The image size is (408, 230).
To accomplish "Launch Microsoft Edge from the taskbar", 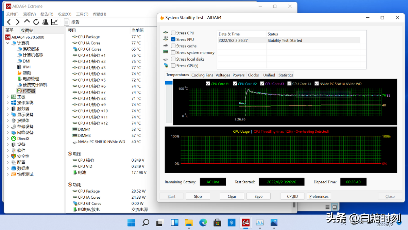I will 203,223.
